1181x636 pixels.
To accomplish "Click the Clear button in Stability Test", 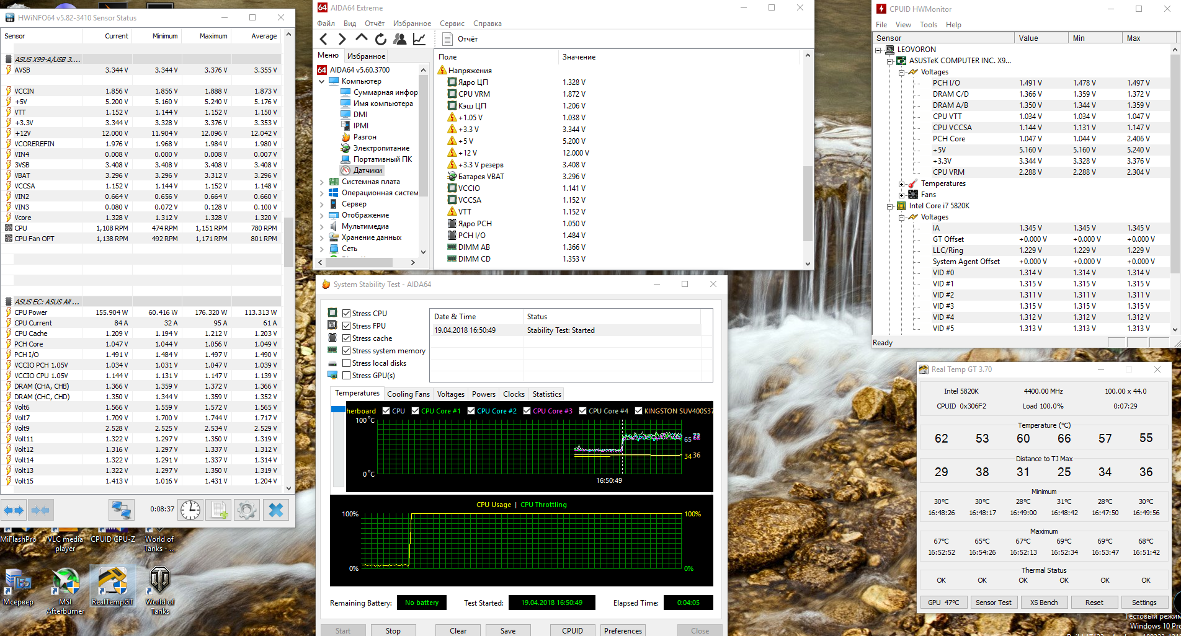I will pyautogui.click(x=458, y=630).
